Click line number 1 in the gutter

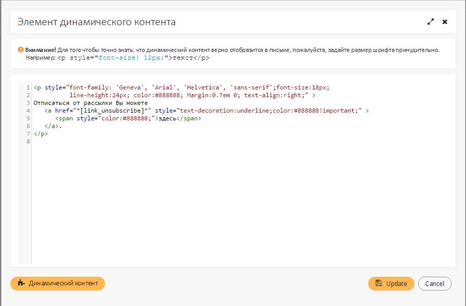[x=27, y=87]
